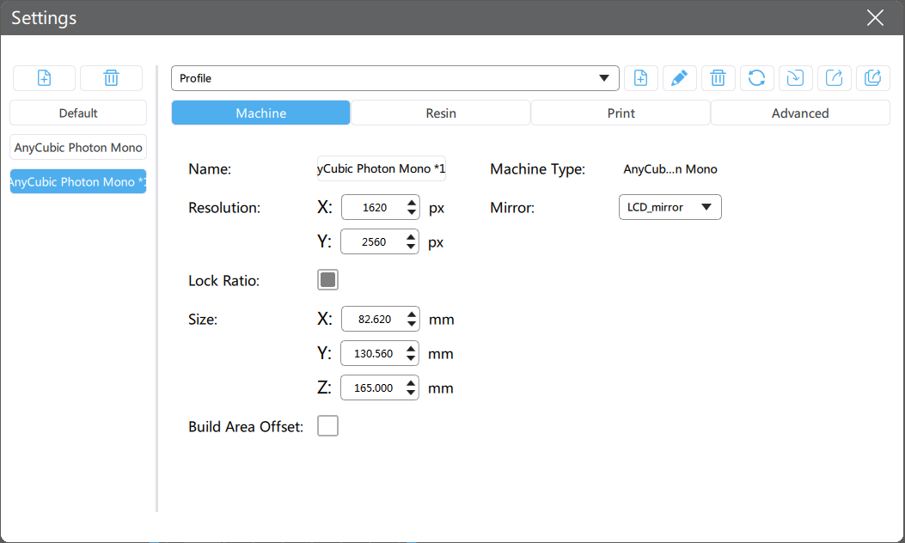This screenshot has width=905, height=543.
Task: Enable the Build Area Offset checkbox
Action: pos(327,425)
